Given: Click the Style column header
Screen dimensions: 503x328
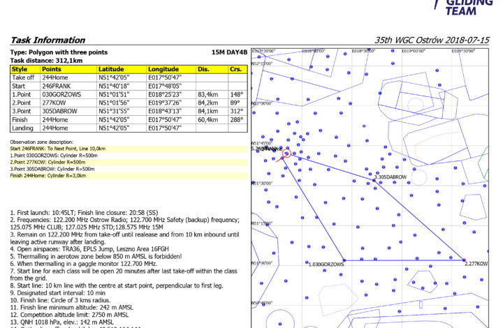Looking at the screenshot, I should coord(20,70).
